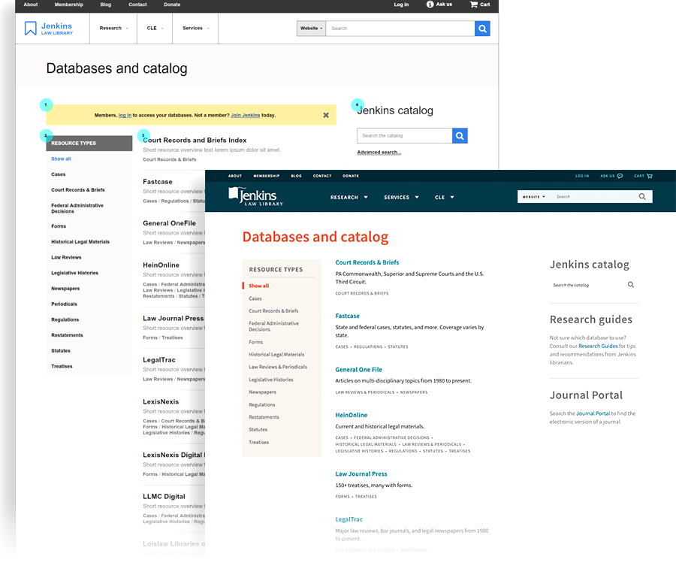
Task: Click the wireframe header search input field
Action: (x=400, y=29)
